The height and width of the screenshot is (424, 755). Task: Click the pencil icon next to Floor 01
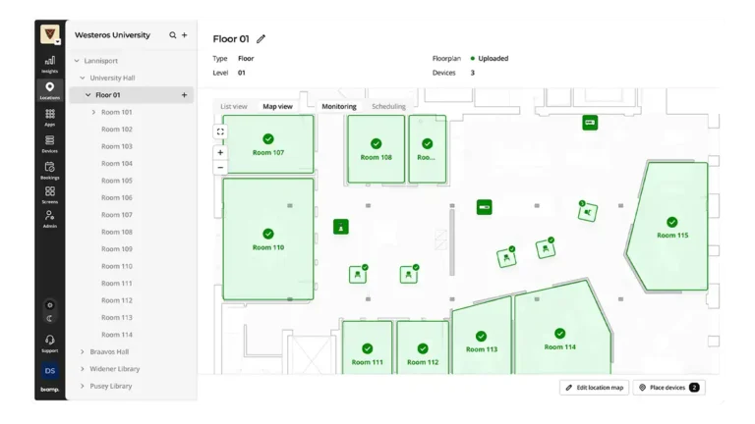point(261,39)
